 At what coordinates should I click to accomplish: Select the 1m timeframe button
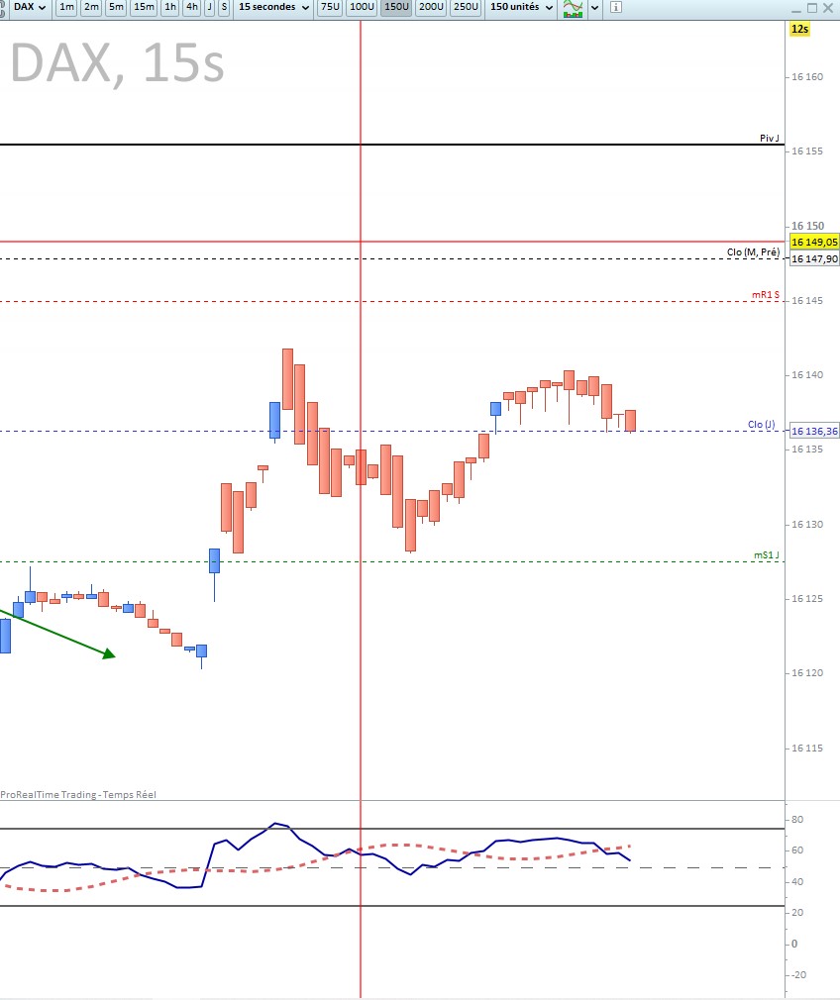[x=66, y=7]
